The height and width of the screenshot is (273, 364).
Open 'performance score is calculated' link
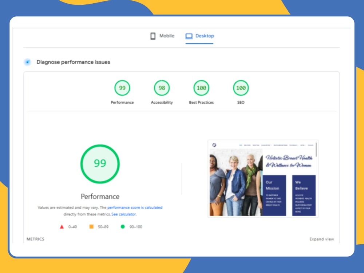tap(135, 207)
